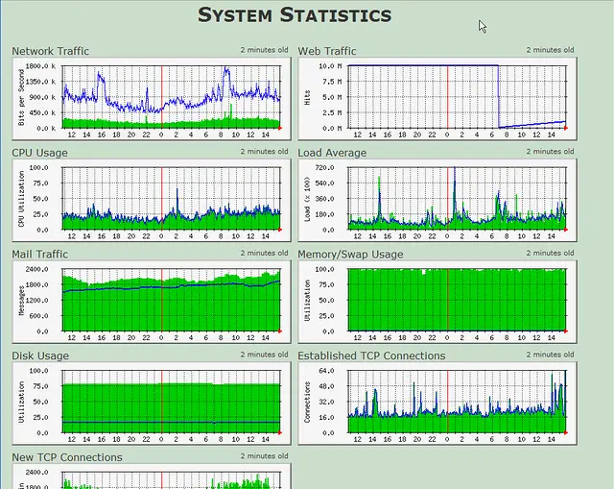Open the Web Traffic graph
Image resolution: width=614 pixels, height=489 pixels.
(x=437, y=99)
